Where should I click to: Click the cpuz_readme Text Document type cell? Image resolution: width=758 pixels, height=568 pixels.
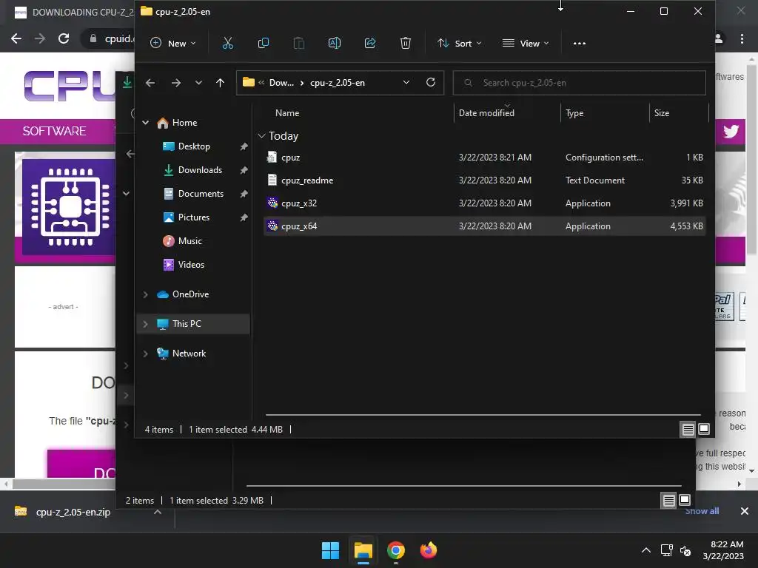[x=595, y=180]
